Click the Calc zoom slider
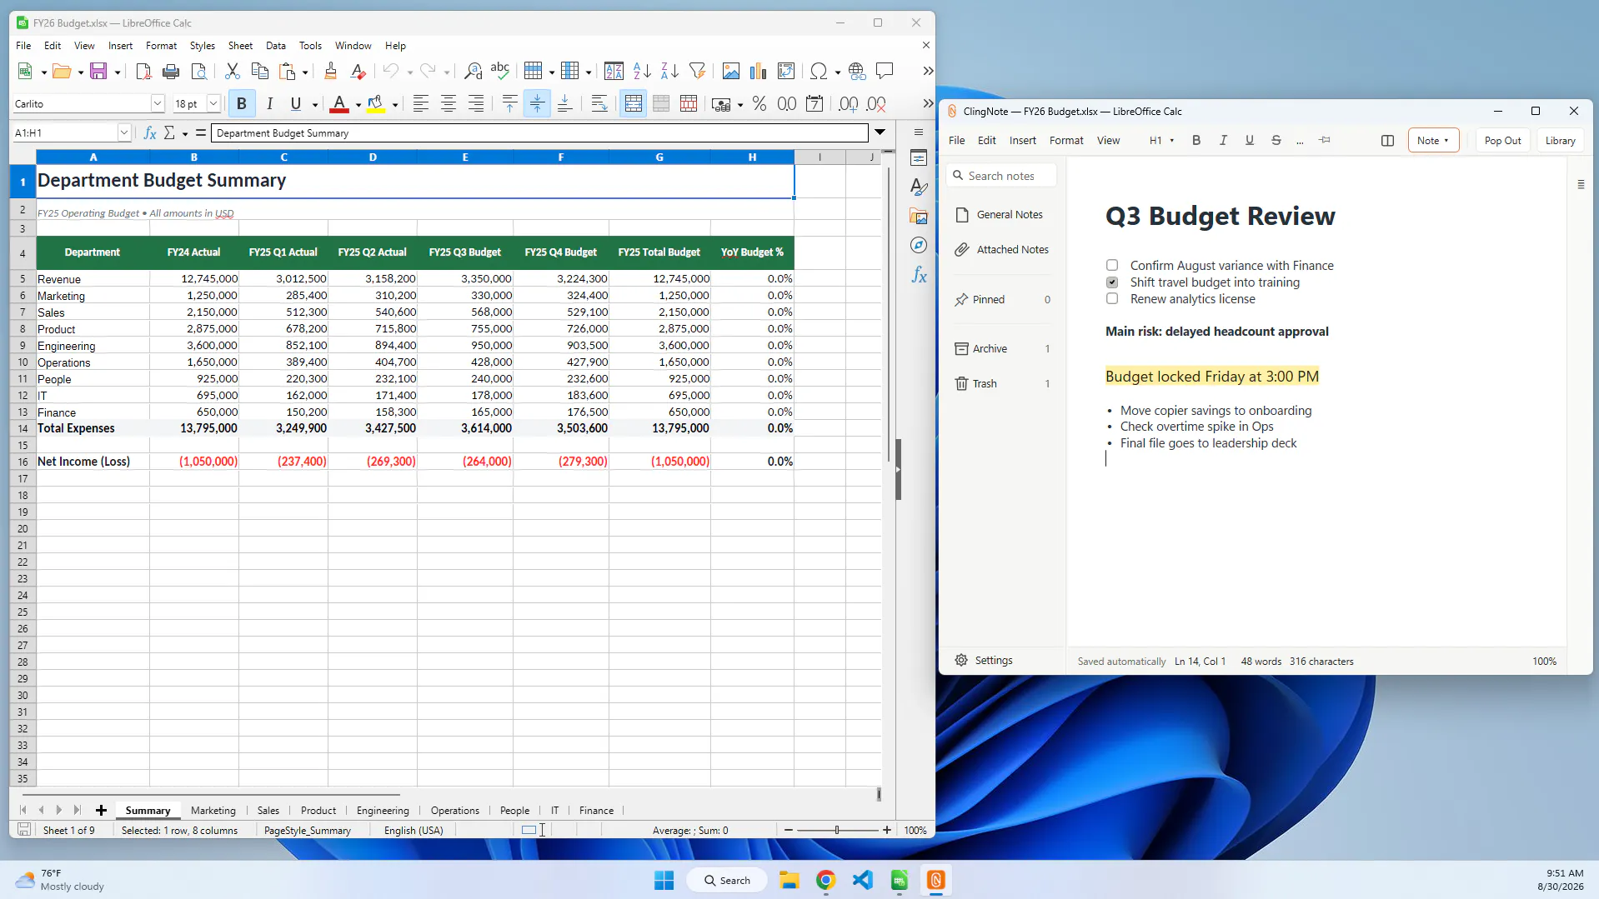This screenshot has height=899, width=1599. click(x=837, y=830)
